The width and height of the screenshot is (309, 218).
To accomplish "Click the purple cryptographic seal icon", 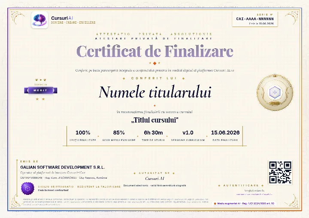I will pyautogui.click(x=27, y=188).
